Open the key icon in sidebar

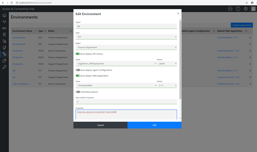click(x=5, y=67)
